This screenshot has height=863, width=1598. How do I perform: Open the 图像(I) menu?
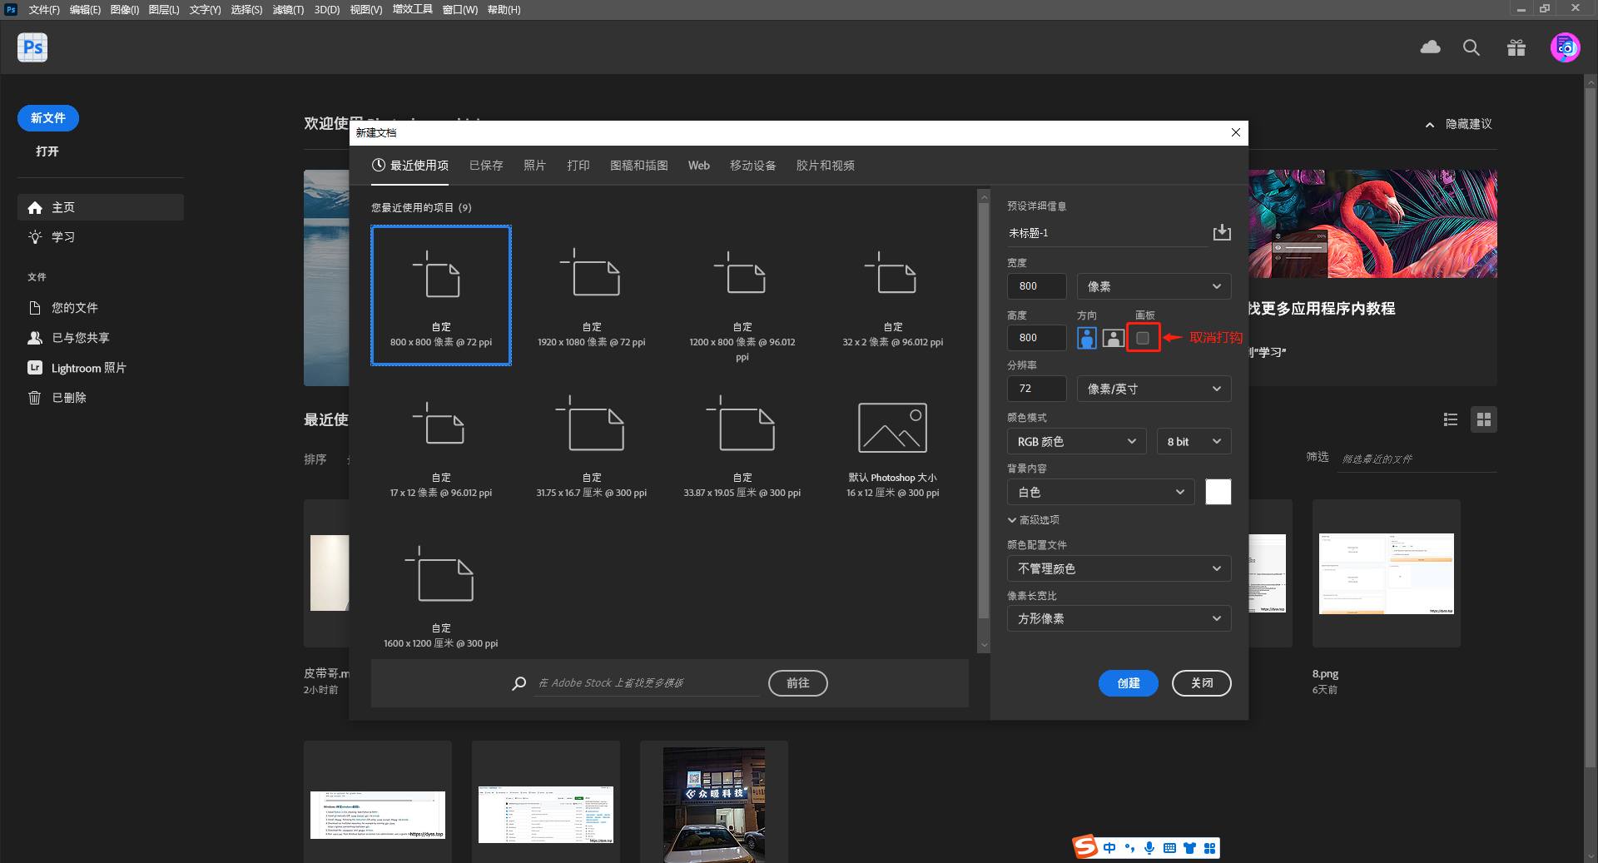tap(124, 9)
